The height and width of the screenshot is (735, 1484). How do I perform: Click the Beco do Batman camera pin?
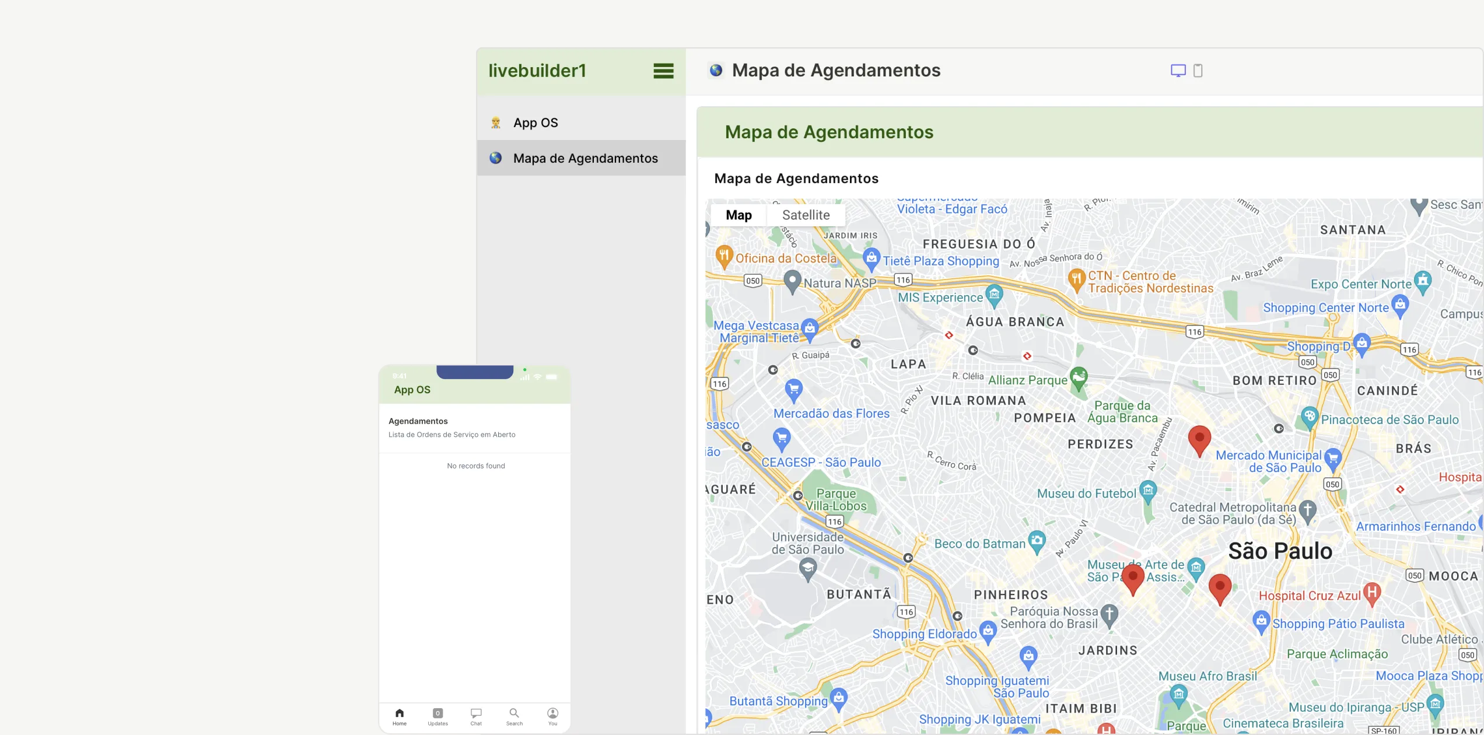click(x=1037, y=542)
